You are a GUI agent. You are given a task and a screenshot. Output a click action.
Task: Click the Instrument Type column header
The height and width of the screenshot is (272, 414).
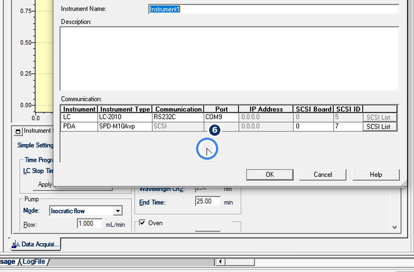[x=125, y=109]
